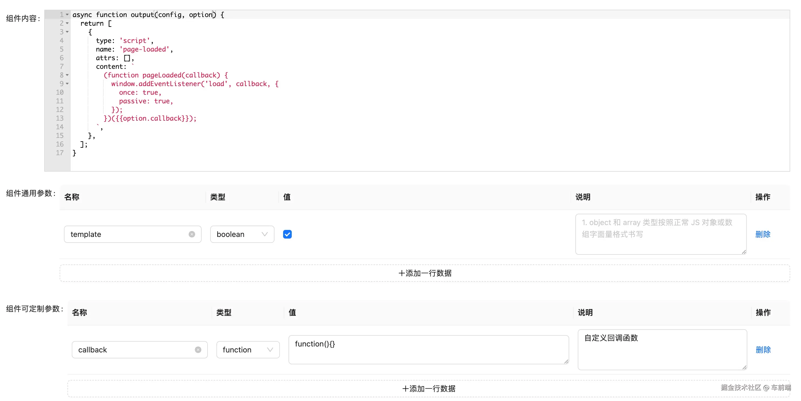801x401 pixels.
Task: Click the empty template description textarea
Action: pyautogui.click(x=660, y=234)
